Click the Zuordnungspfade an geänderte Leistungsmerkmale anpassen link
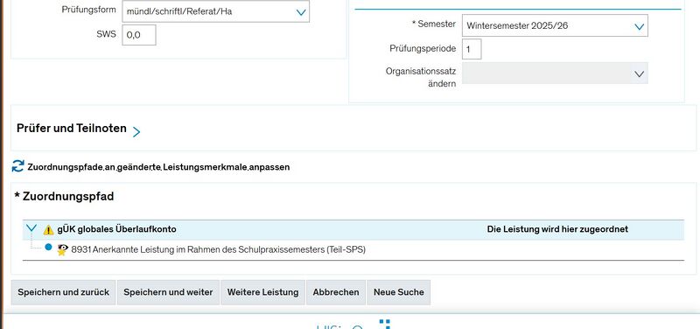Screen dimensions: 700x329 point(158,167)
